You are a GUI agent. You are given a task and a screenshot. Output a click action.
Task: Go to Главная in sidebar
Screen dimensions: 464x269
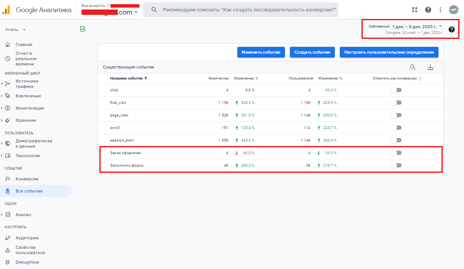(24, 45)
